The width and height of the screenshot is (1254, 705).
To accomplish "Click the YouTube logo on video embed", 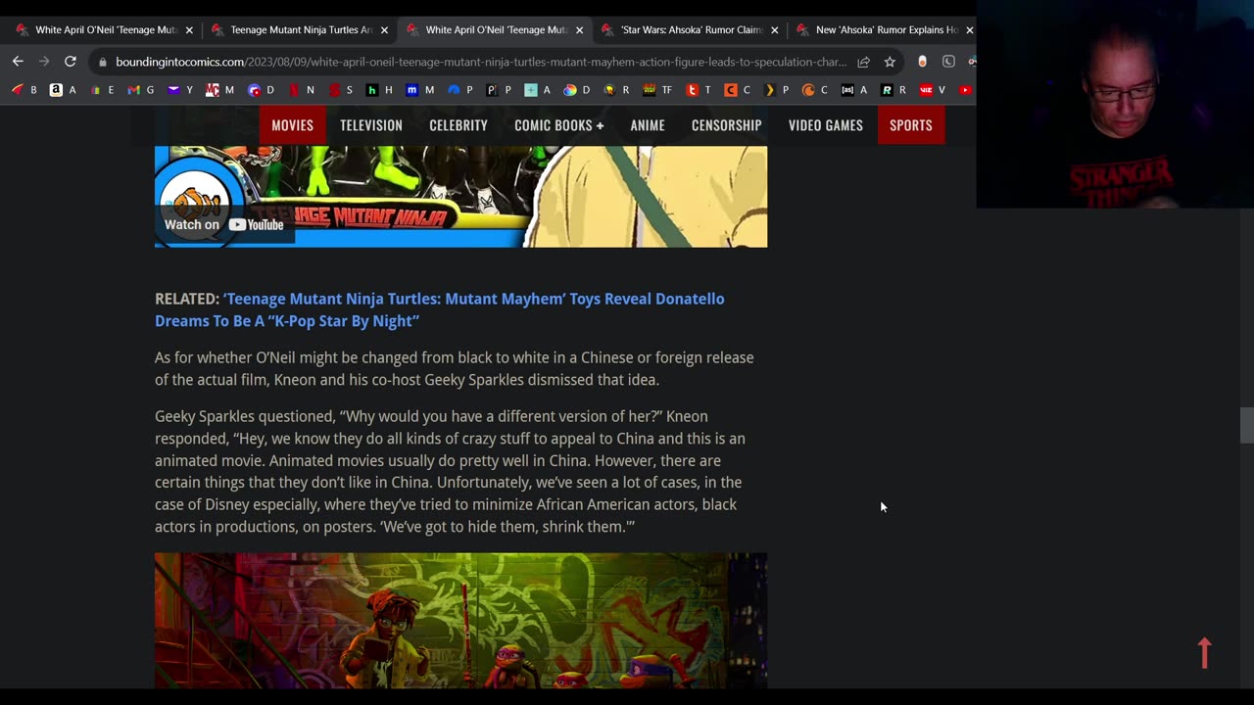I will coord(257,224).
